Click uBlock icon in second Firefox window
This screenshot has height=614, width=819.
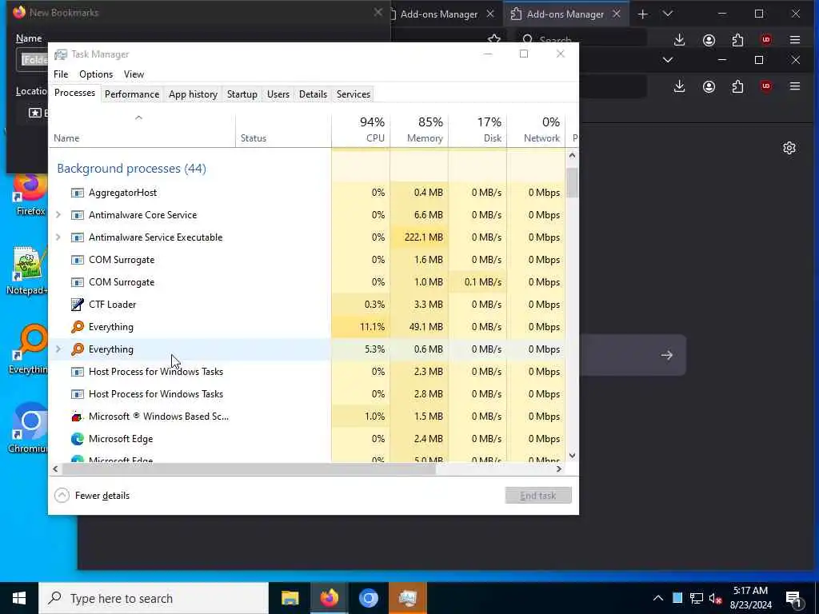tap(766, 86)
